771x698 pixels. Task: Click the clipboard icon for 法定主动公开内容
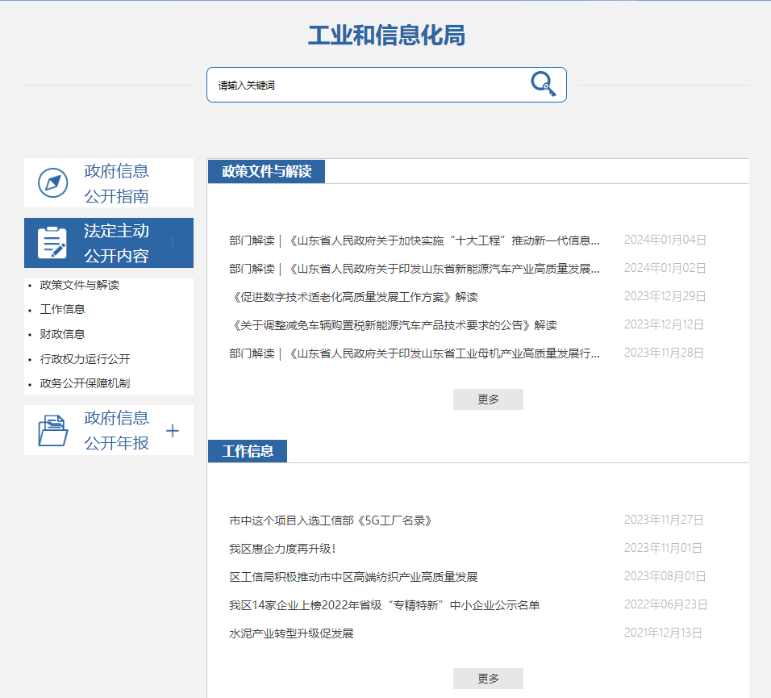pos(52,243)
